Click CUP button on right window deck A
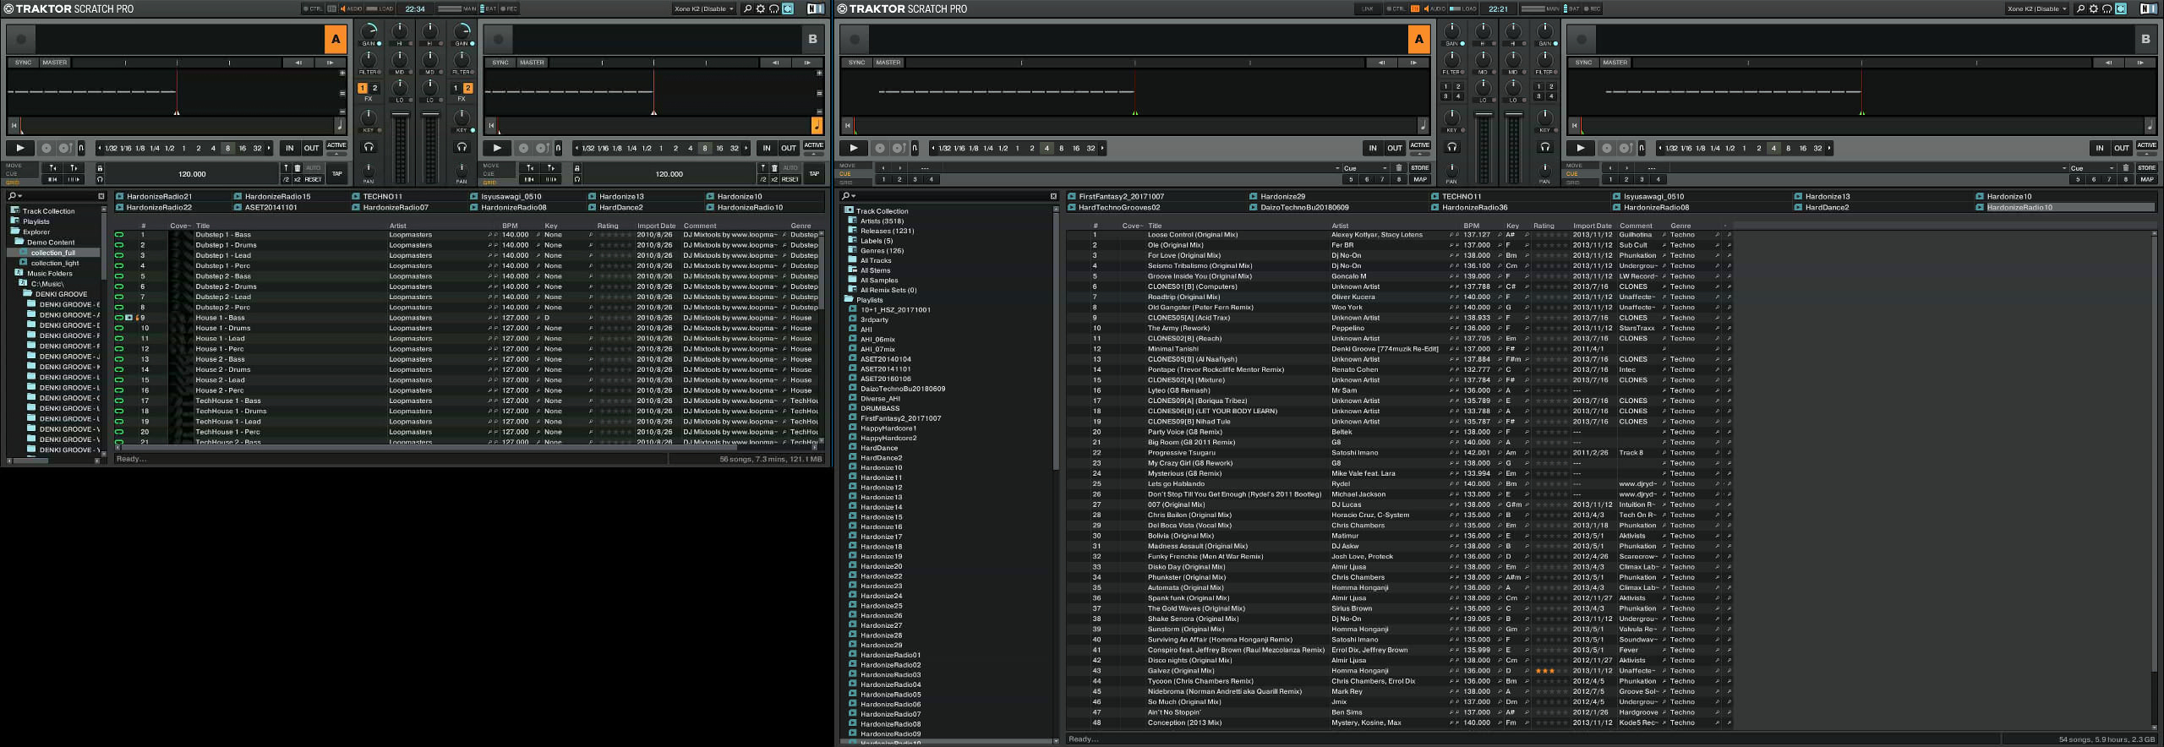This screenshot has height=747, width=2164. pyautogui.click(x=899, y=148)
